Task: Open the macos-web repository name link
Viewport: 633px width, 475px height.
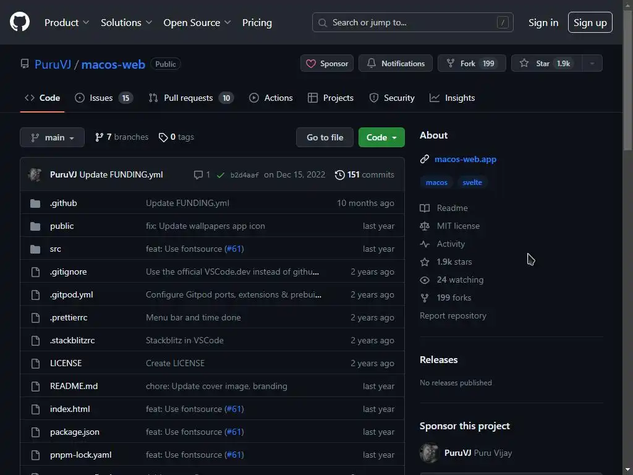Action: 114,64
